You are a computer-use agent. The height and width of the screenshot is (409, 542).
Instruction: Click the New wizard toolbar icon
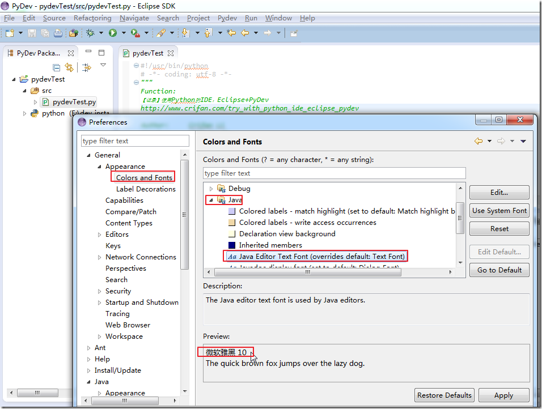[10, 33]
